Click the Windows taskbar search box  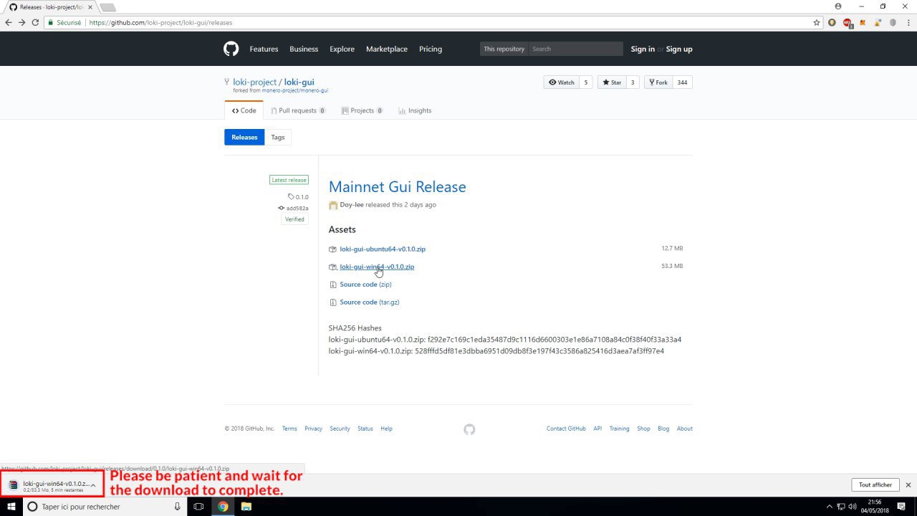[x=104, y=507]
